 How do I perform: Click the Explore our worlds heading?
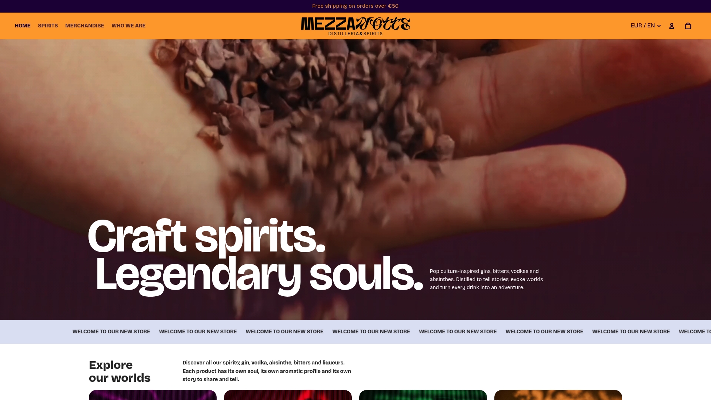coord(120,371)
